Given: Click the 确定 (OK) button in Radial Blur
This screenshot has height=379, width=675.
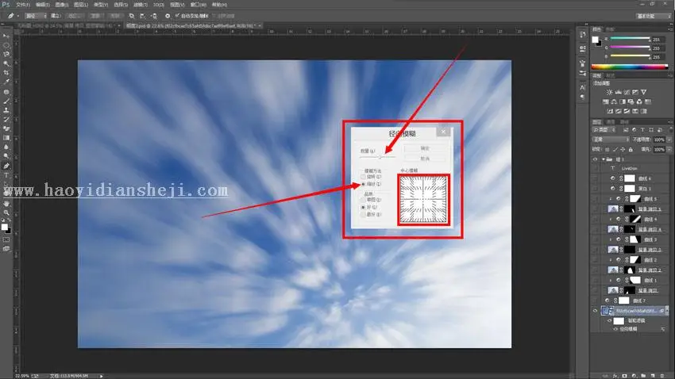Looking at the screenshot, I should click(425, 148).
